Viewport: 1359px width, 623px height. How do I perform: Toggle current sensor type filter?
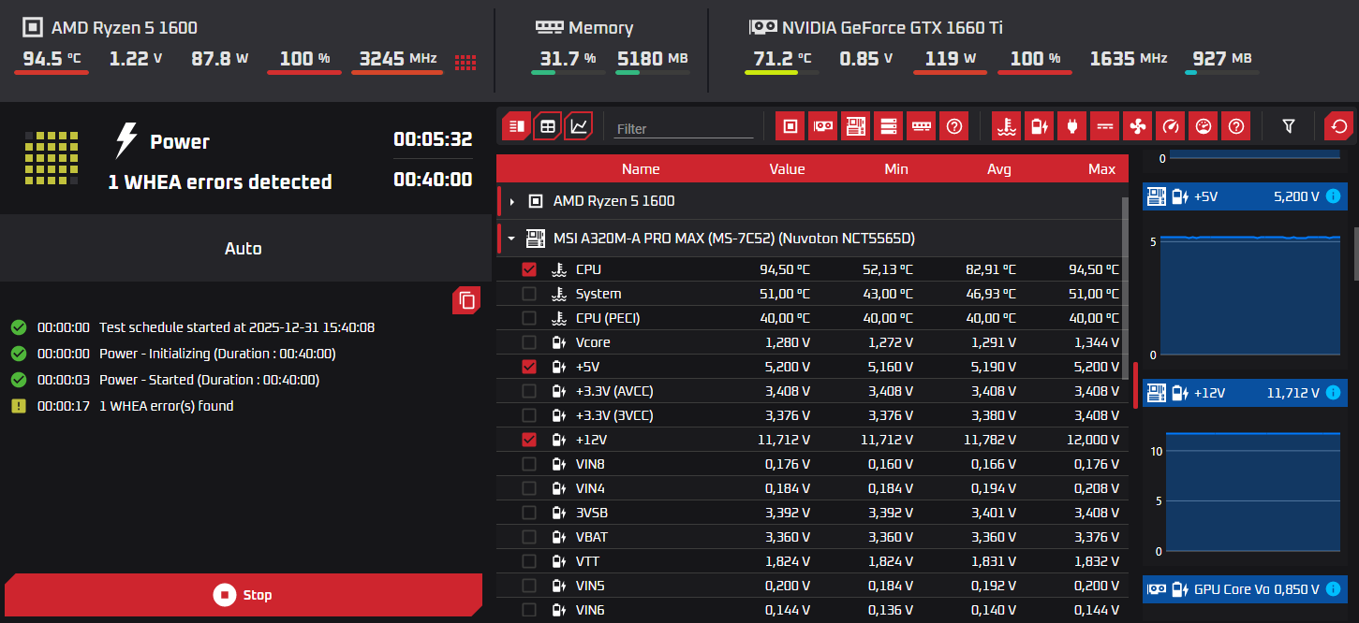[x=1105, y=125]
